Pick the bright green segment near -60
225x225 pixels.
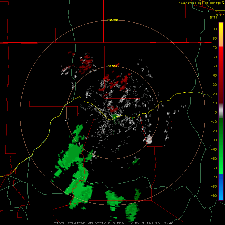click(x=221, y=166)
